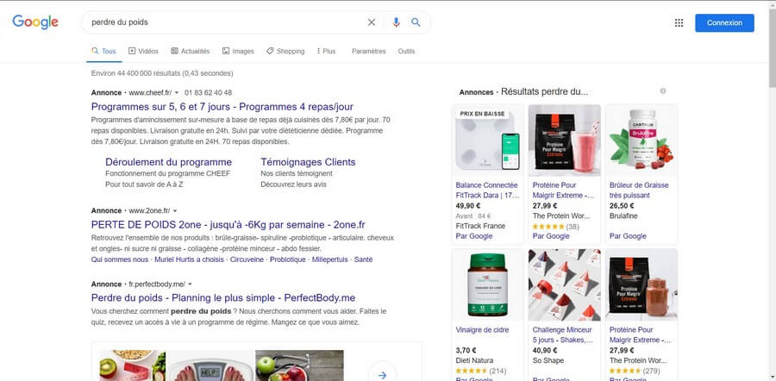The height and width of the screenshot is (381, 776).
Task: Click the feet on scale image
Action: [x=211, y=365]
